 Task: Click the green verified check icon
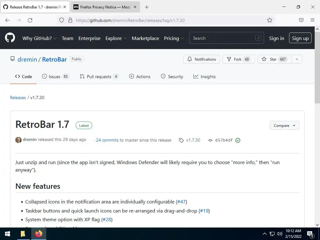click(238, 140)
